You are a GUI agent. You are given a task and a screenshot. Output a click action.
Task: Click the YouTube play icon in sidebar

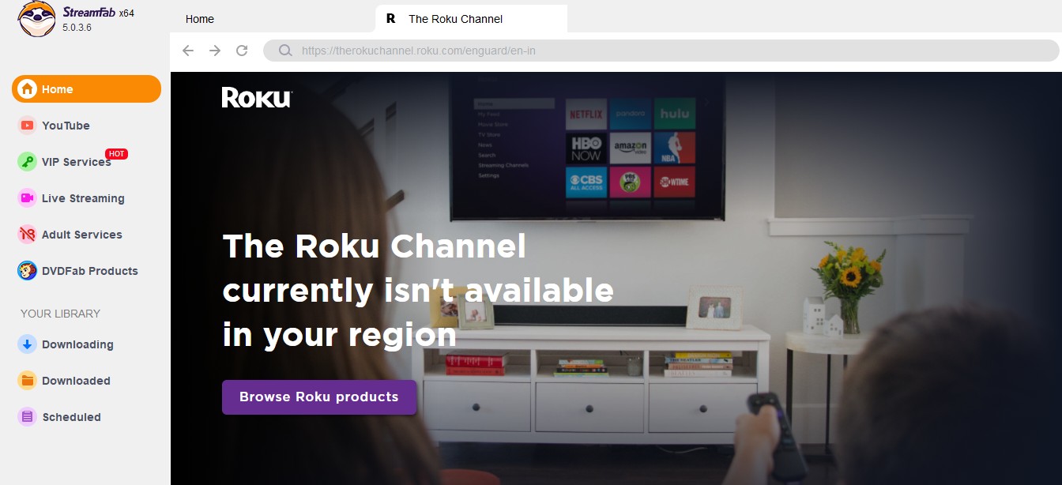click(x=28, y=126)
